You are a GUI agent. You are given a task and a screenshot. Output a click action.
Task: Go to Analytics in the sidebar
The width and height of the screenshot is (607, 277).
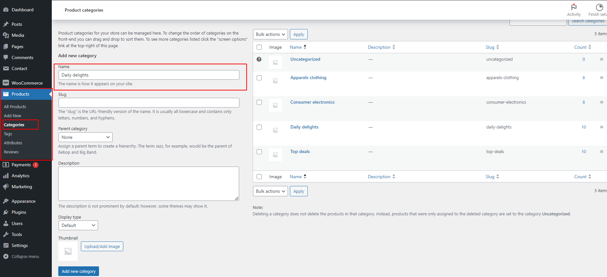(20, 176)
